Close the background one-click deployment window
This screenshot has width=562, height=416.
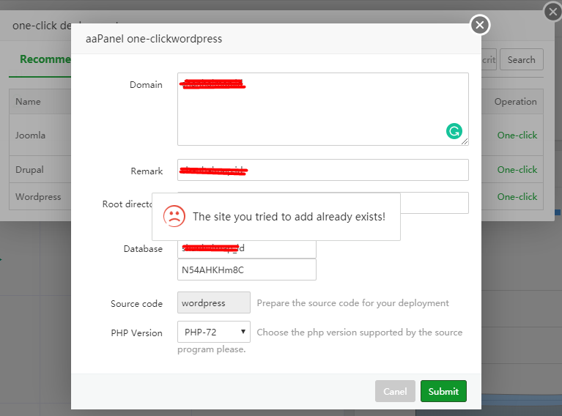pyautogui.click(x=553, y=12)
